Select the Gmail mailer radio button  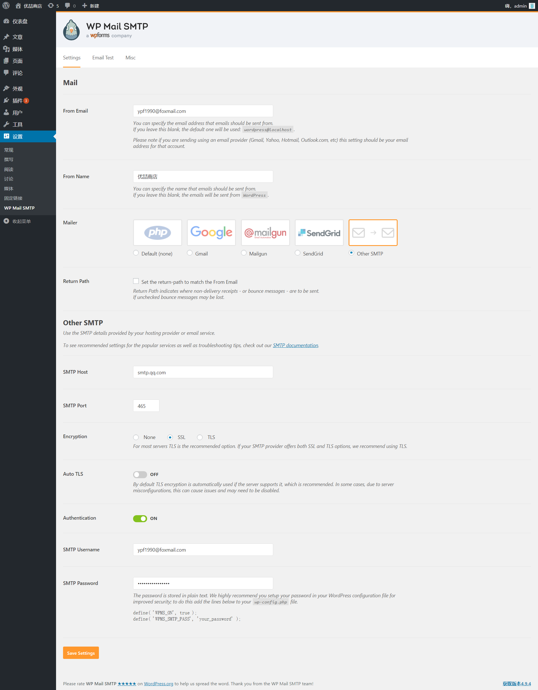(x=190, y=253)
